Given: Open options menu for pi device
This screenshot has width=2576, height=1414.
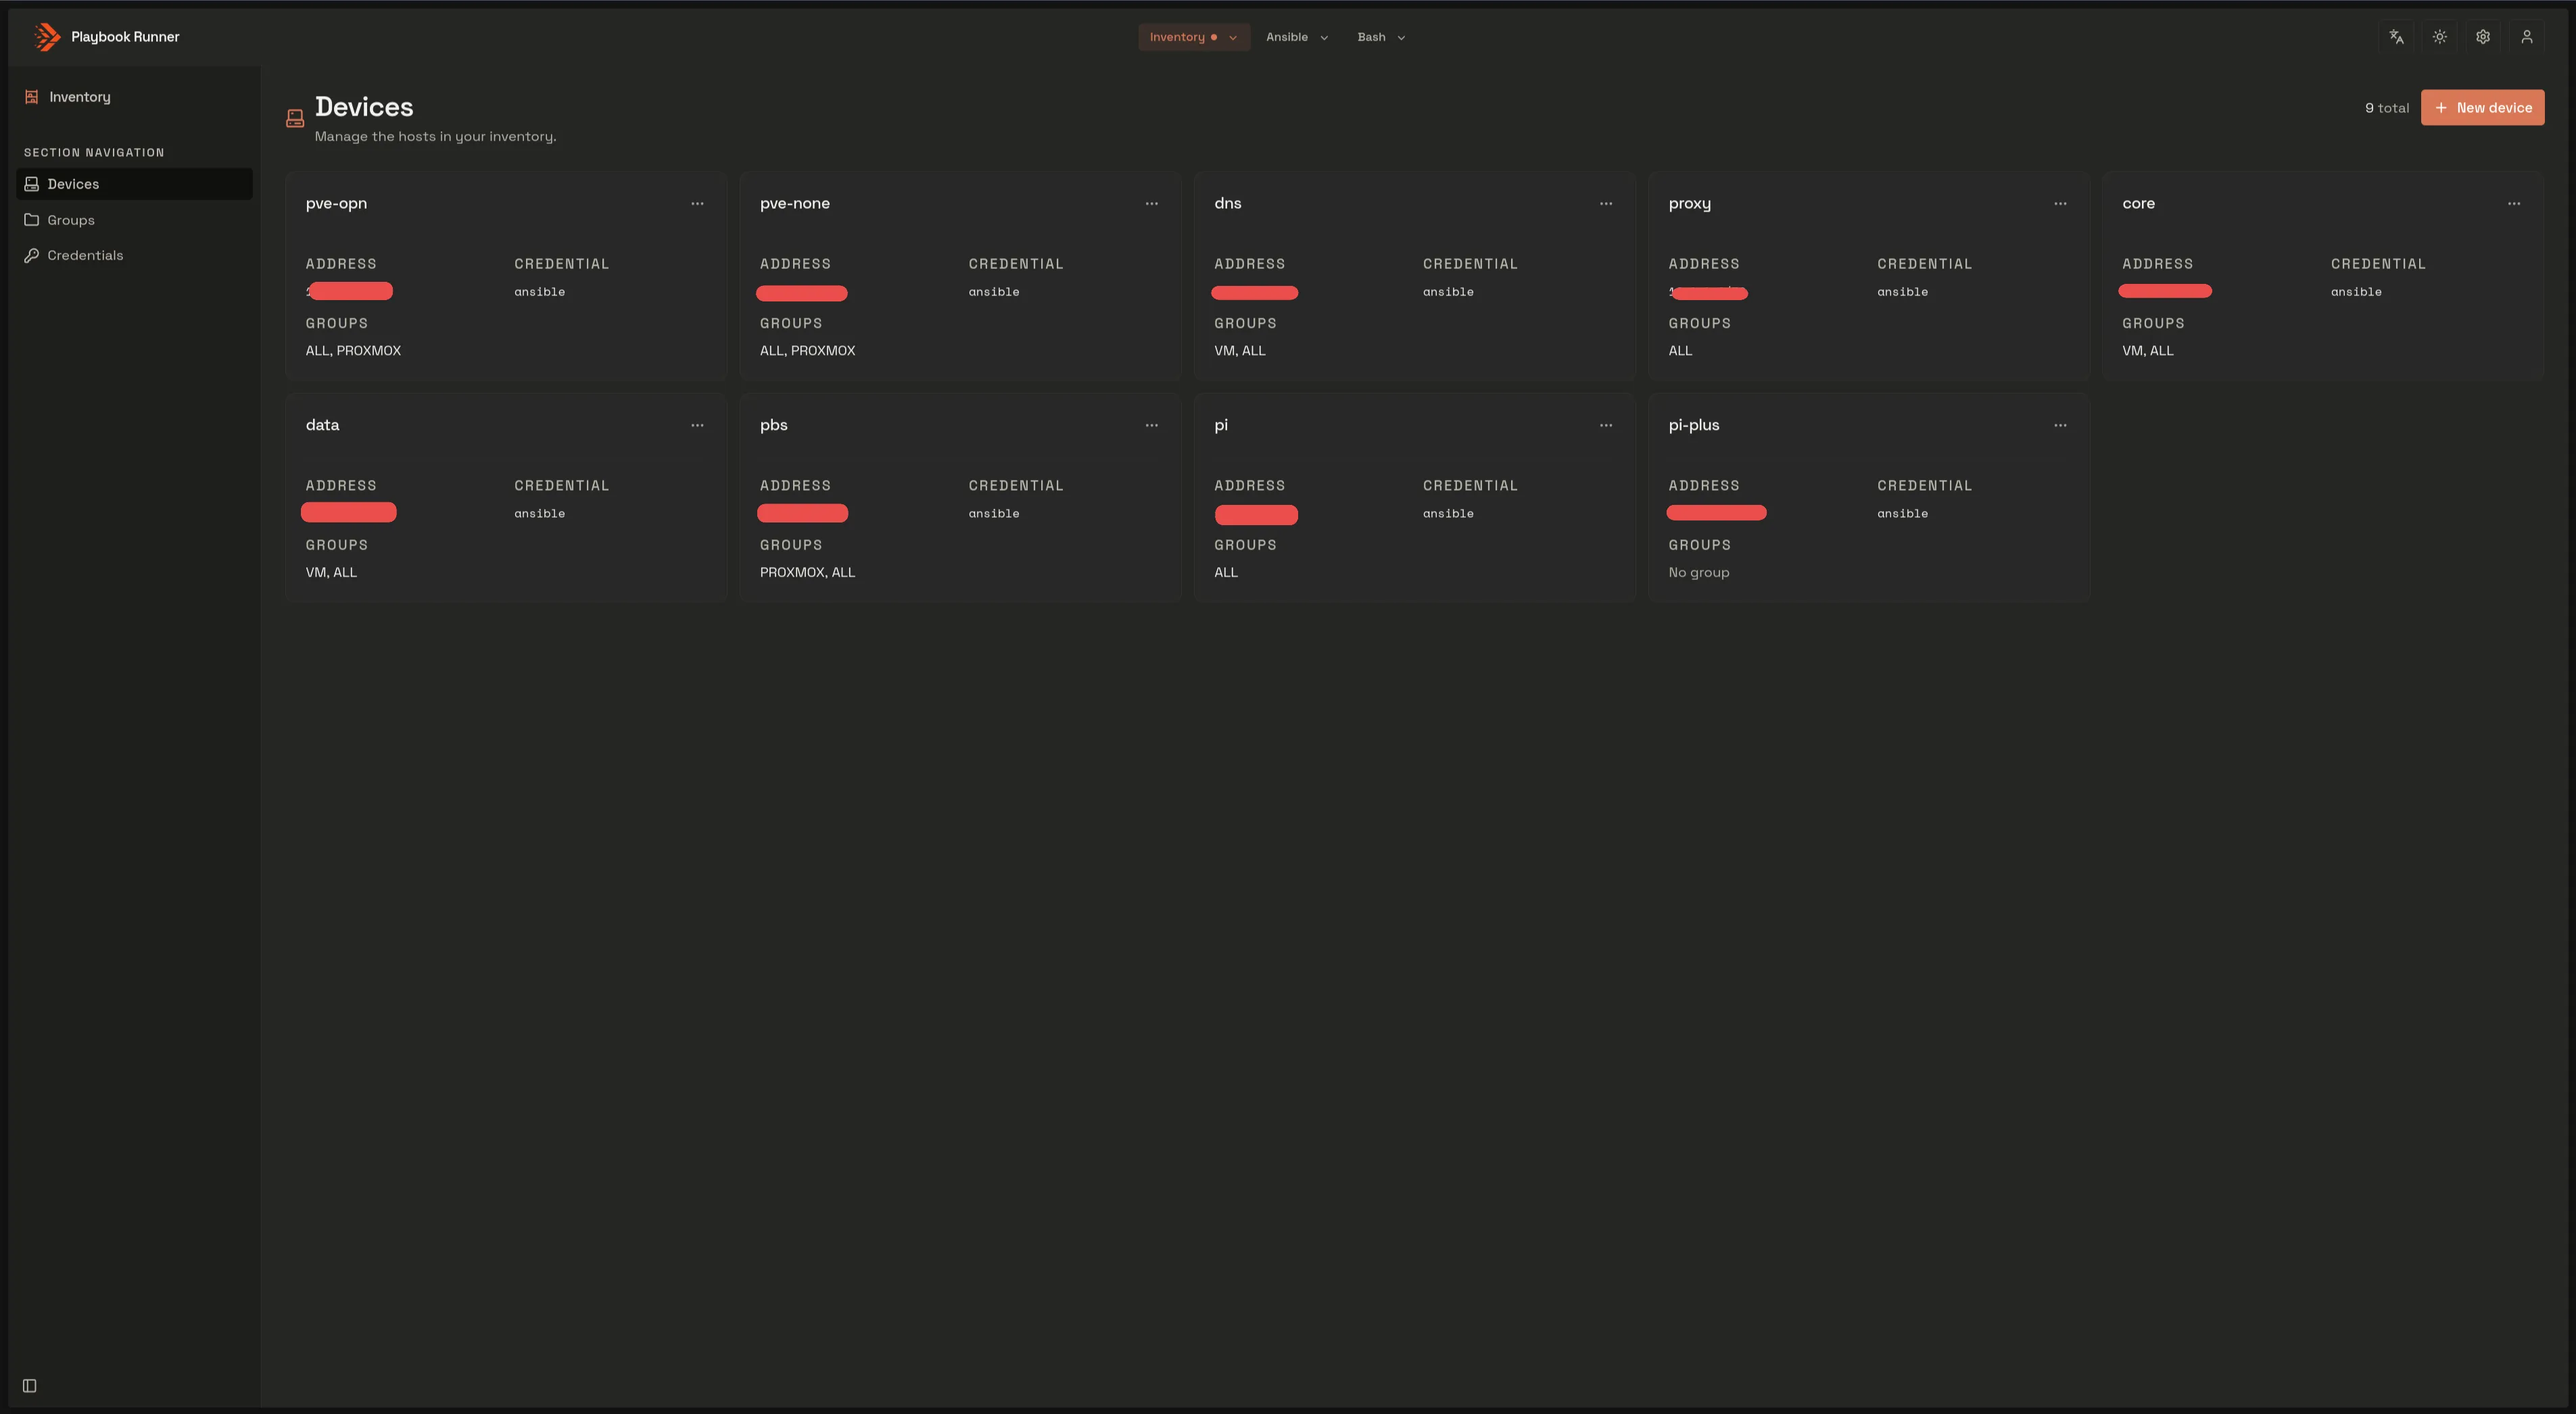Looking at the screenshot, I should 1606,426.
